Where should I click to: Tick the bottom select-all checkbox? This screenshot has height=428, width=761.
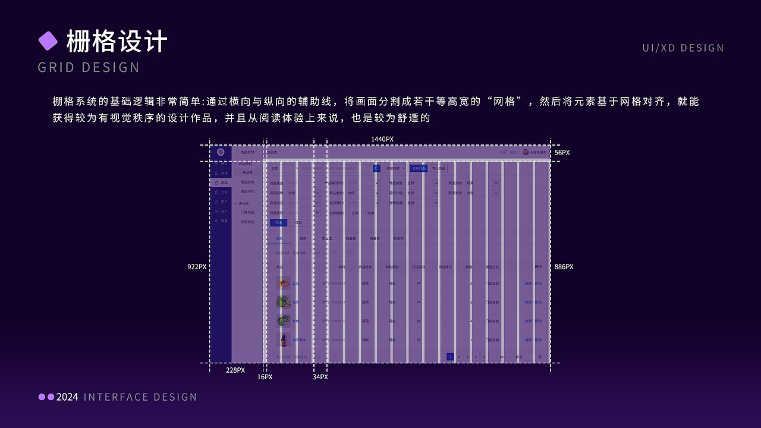(x=272, y=357)
